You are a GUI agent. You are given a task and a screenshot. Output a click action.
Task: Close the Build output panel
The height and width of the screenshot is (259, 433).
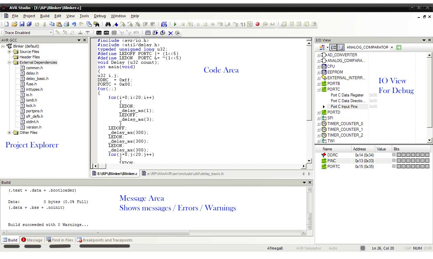(x=310, y=182)
